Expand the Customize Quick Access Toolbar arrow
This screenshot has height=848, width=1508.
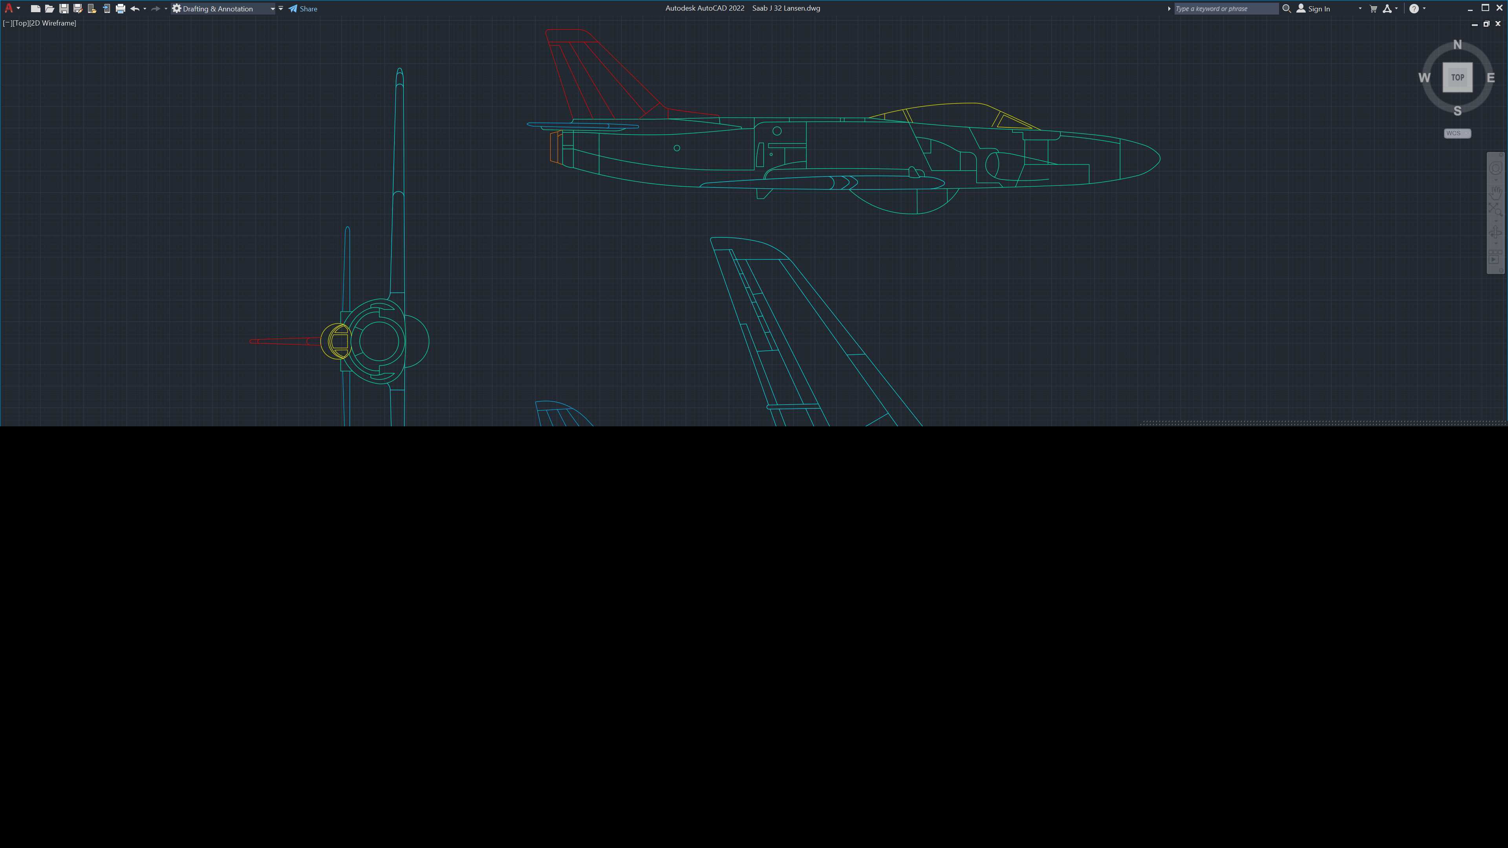pyautogui.click(x=281, y=9)
